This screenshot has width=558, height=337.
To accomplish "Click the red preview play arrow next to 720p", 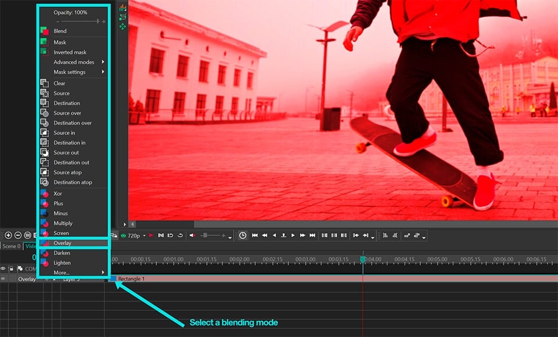I will 151,235.
